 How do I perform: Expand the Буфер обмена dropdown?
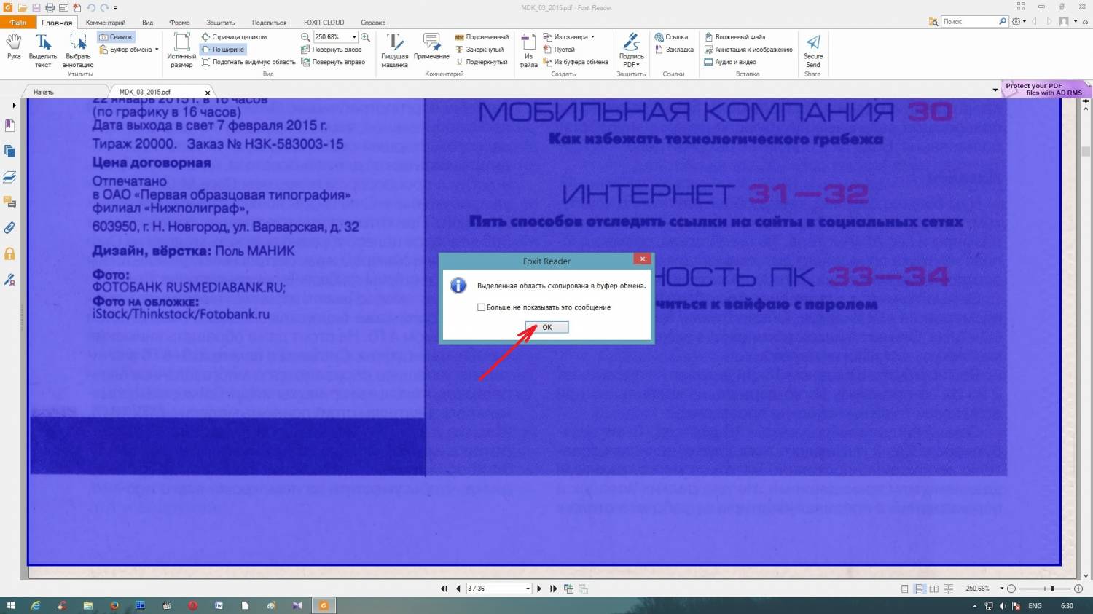157,50
